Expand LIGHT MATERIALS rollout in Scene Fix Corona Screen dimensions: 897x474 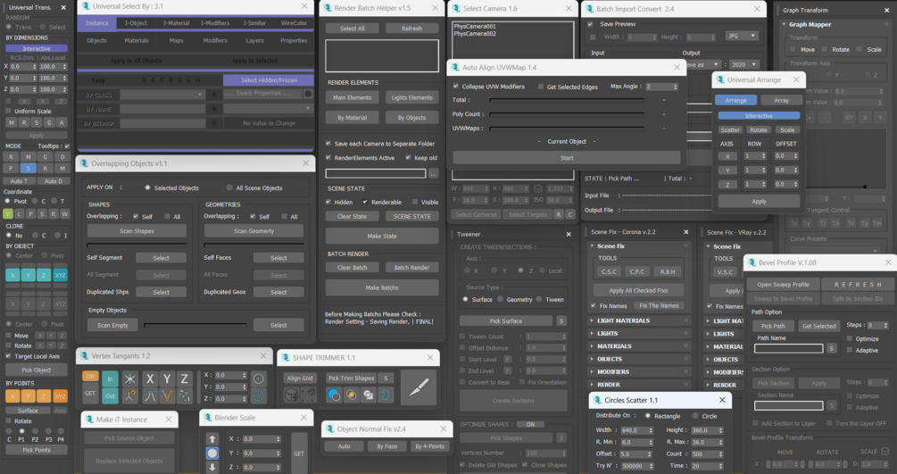click(x=639, y=320)
